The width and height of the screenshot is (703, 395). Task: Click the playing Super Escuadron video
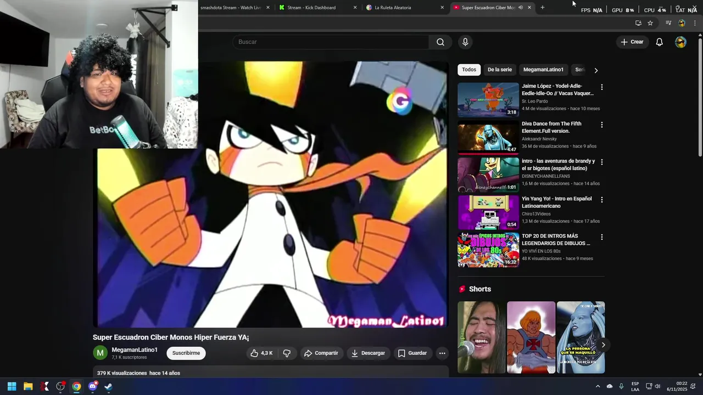(x=272, y=194)
